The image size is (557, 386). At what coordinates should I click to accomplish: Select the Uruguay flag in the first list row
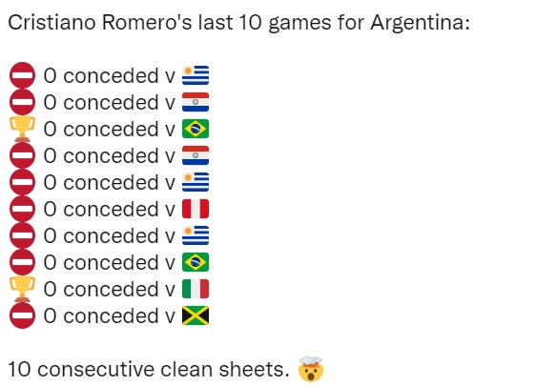(x=196, y=75)
